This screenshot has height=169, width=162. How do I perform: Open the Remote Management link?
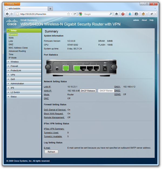[54, 117]
